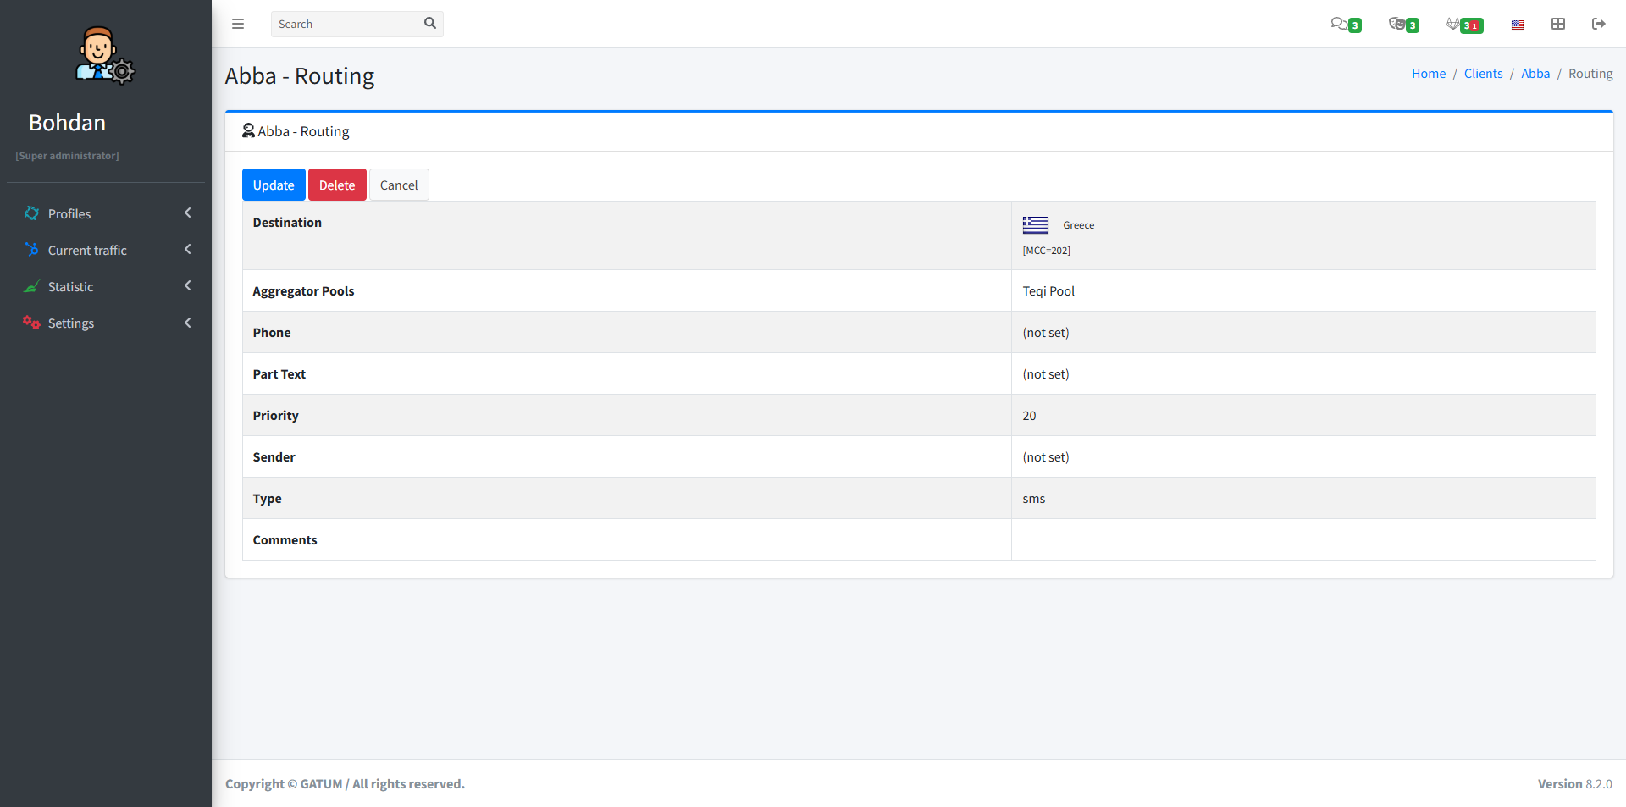Expand the Profiles menu chevron

[x=188, y=213]
